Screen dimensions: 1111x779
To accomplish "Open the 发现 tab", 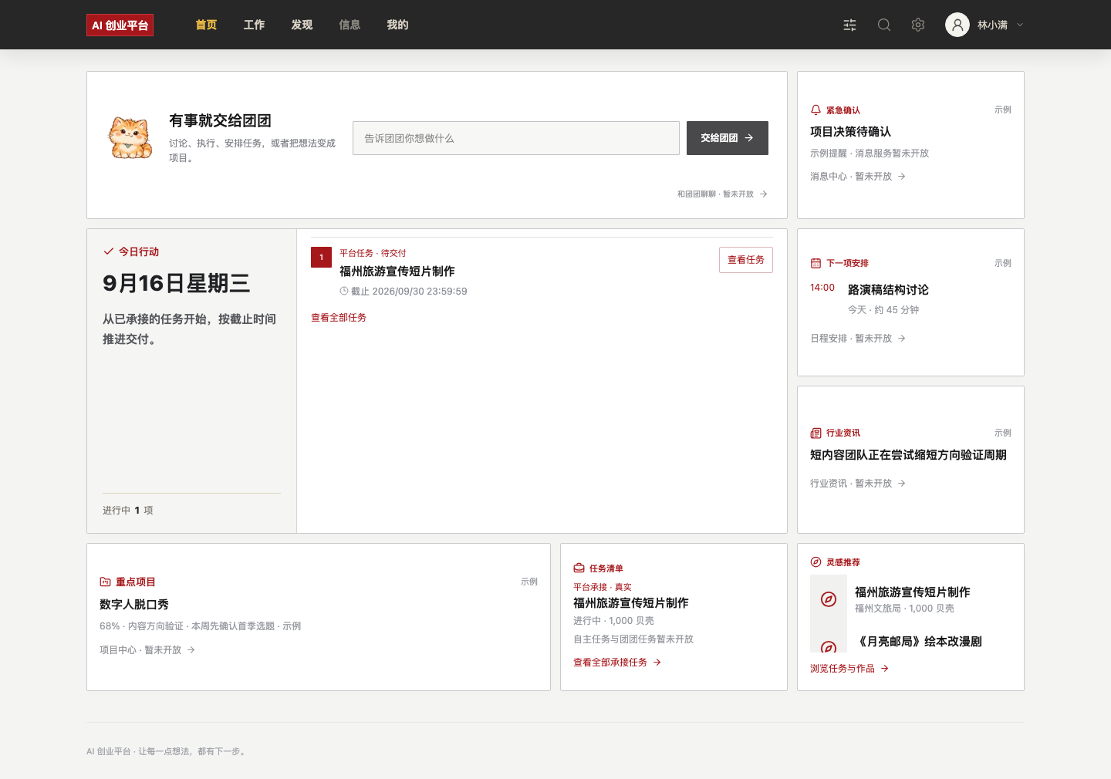I will click(x=302, y=25).
